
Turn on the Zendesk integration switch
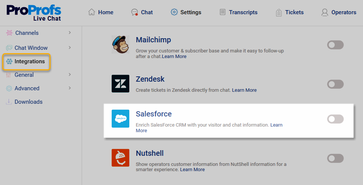point(335,84)
